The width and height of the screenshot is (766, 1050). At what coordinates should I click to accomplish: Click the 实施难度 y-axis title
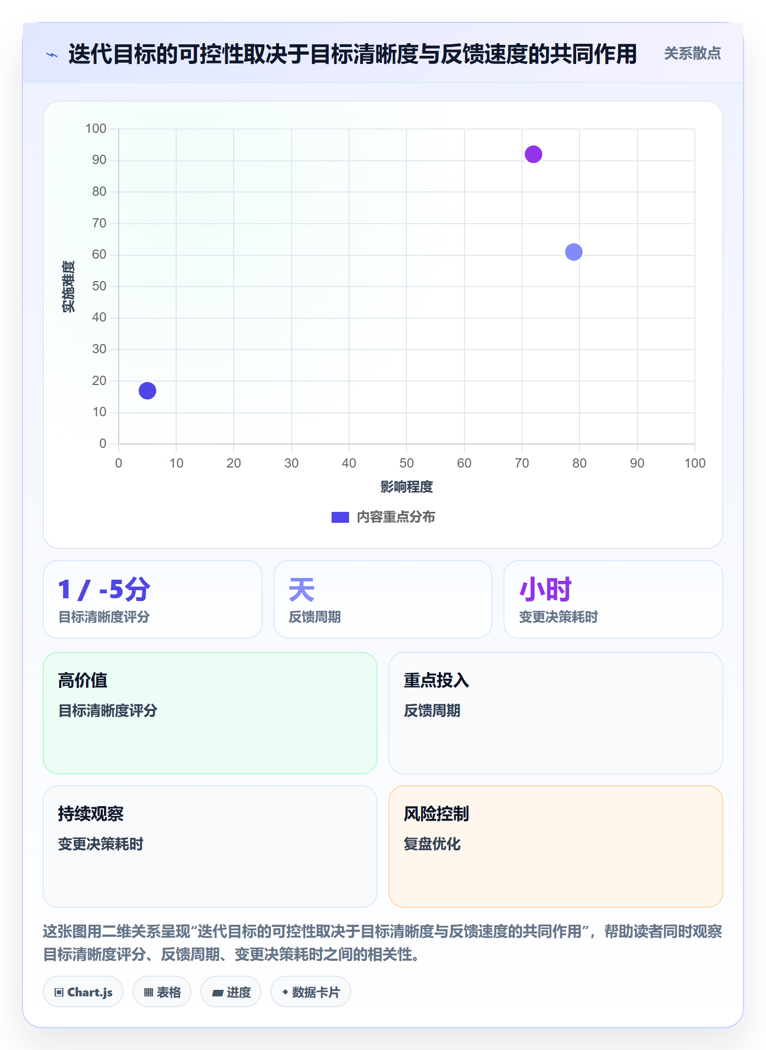[x=68, y=287]
